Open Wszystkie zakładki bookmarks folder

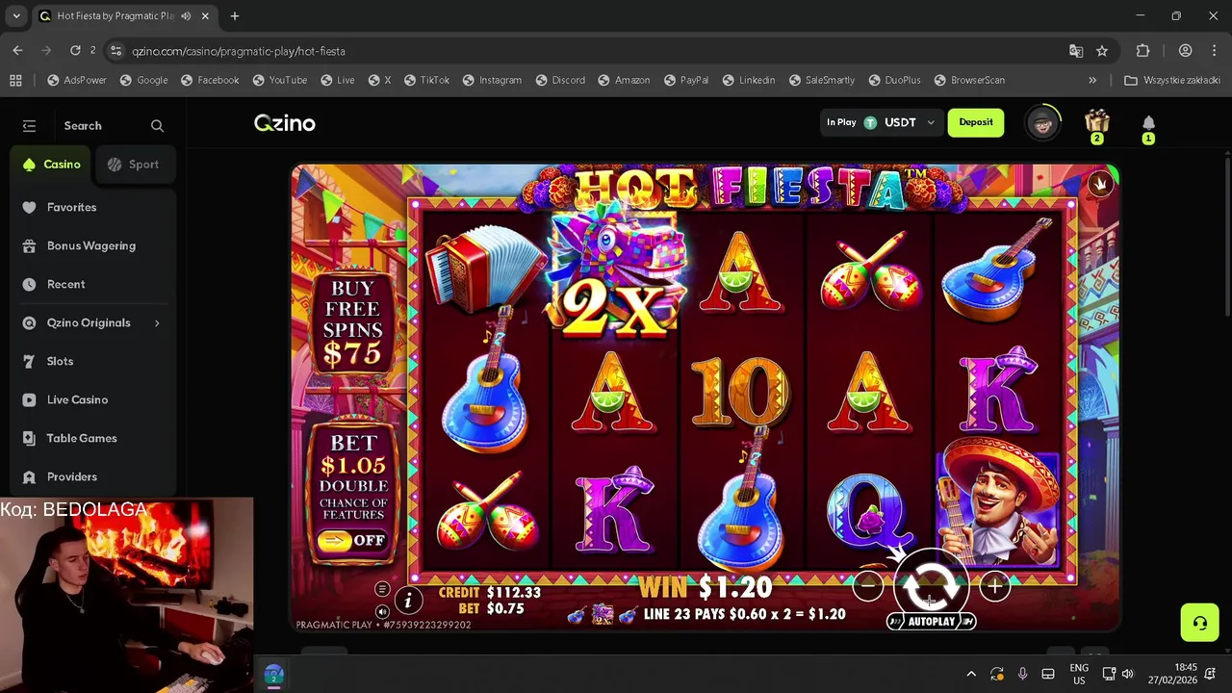(x=1172, y=80)
